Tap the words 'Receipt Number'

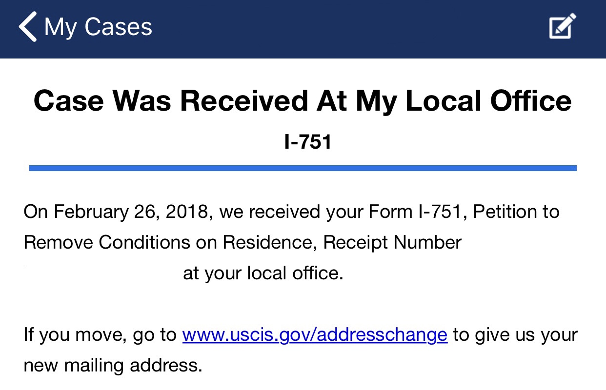(393, 243)
